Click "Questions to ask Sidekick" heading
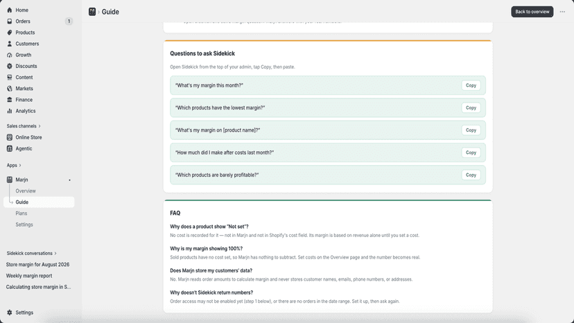574x323 pixels. coord(202,53)
